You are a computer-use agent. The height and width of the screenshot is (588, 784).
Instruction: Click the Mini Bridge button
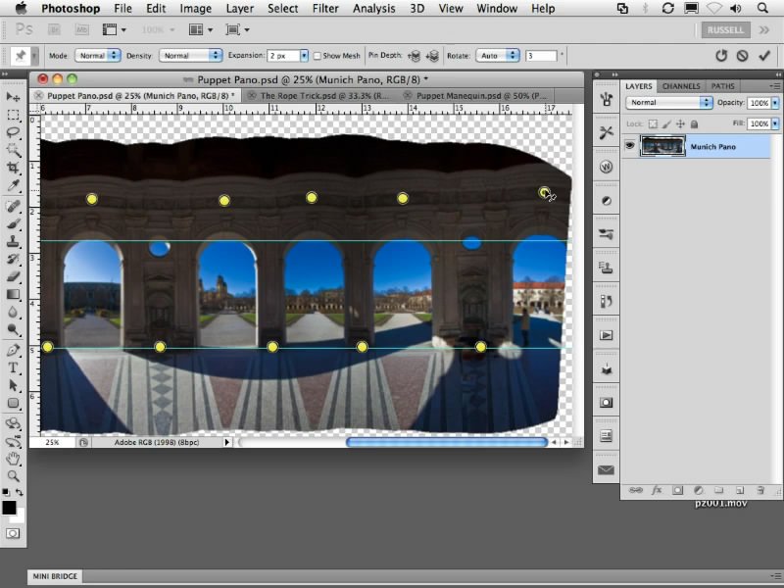point(55,576)
